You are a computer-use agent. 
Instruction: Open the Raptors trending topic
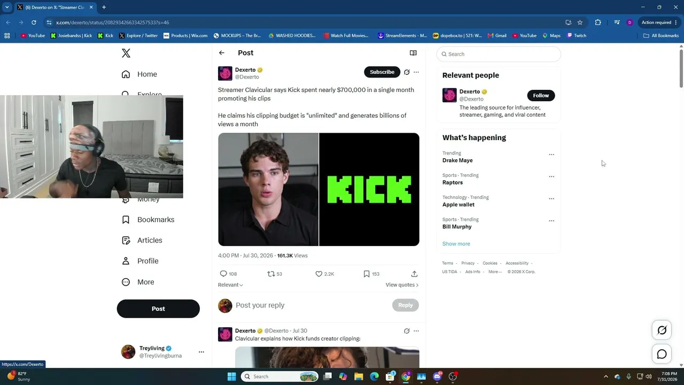453,182
